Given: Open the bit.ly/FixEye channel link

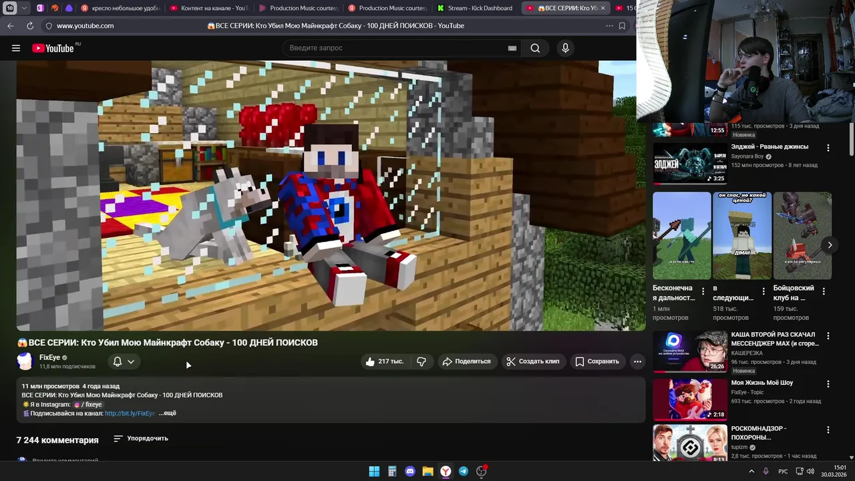Looking at the screenshot, I should coord(130,414).
